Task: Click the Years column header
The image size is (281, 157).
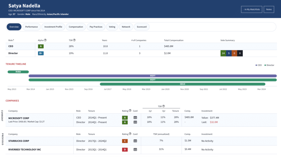Action: click(105, 40)
